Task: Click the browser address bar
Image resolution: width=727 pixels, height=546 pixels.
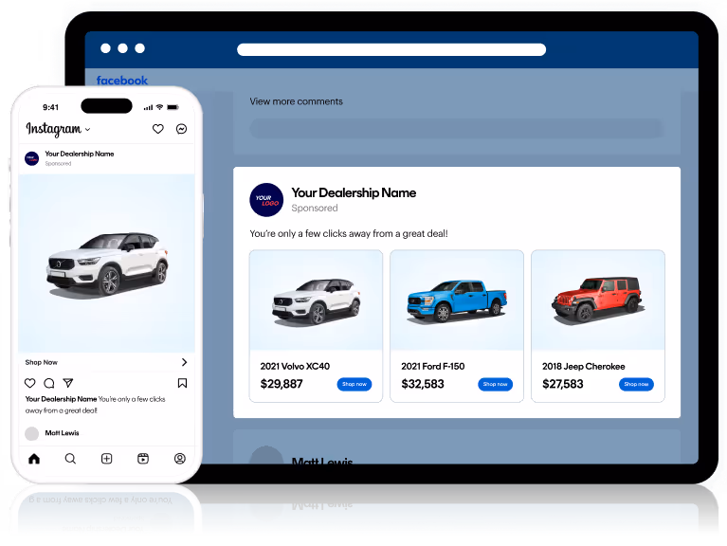Action: coord(391,49)
